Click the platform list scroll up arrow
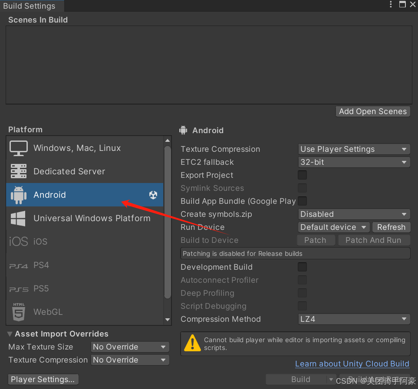 (x=168, y=141)
